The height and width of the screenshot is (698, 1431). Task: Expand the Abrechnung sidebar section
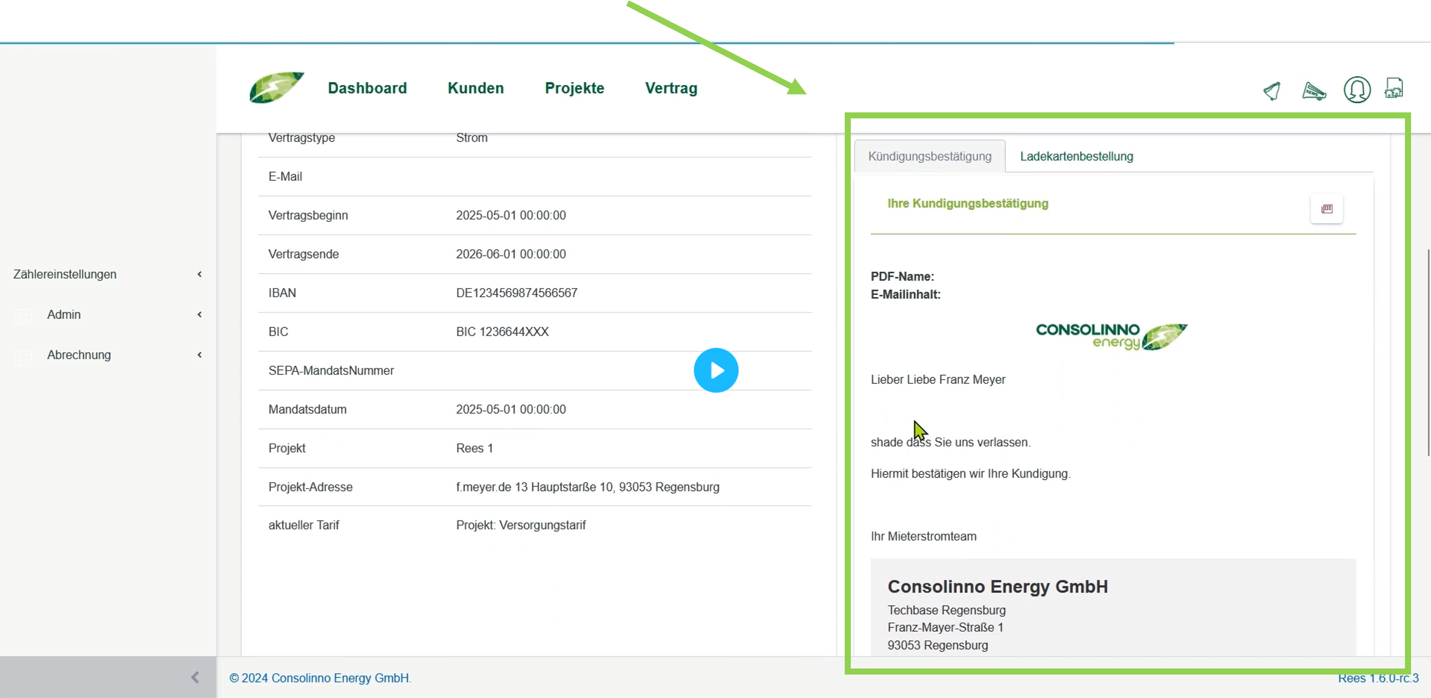pos(199,354)
